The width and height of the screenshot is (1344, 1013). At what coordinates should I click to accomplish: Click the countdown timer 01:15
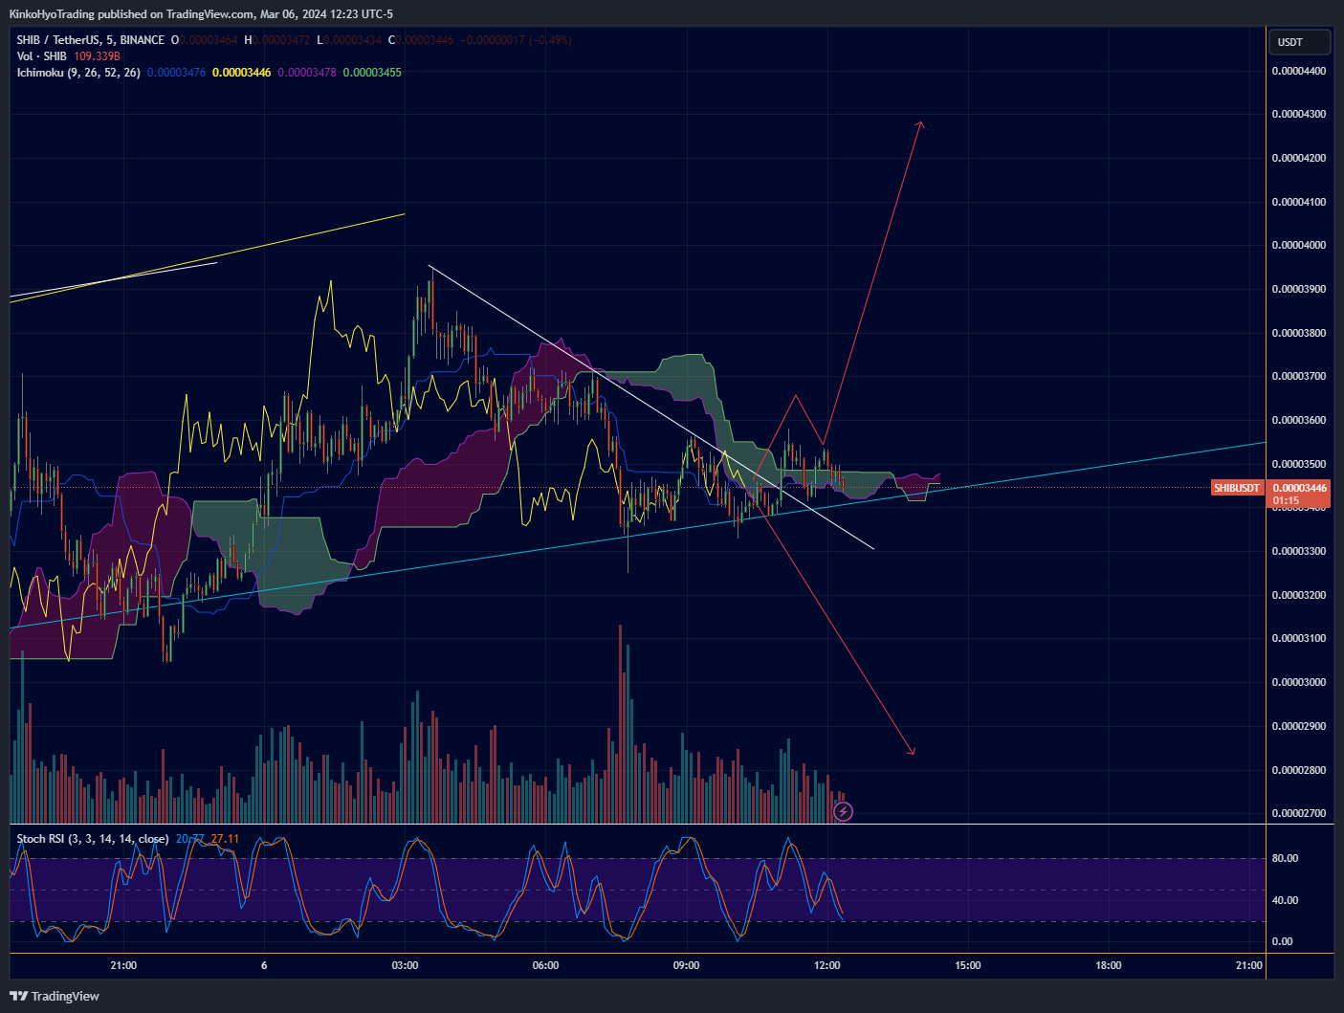pos(1287,500)
